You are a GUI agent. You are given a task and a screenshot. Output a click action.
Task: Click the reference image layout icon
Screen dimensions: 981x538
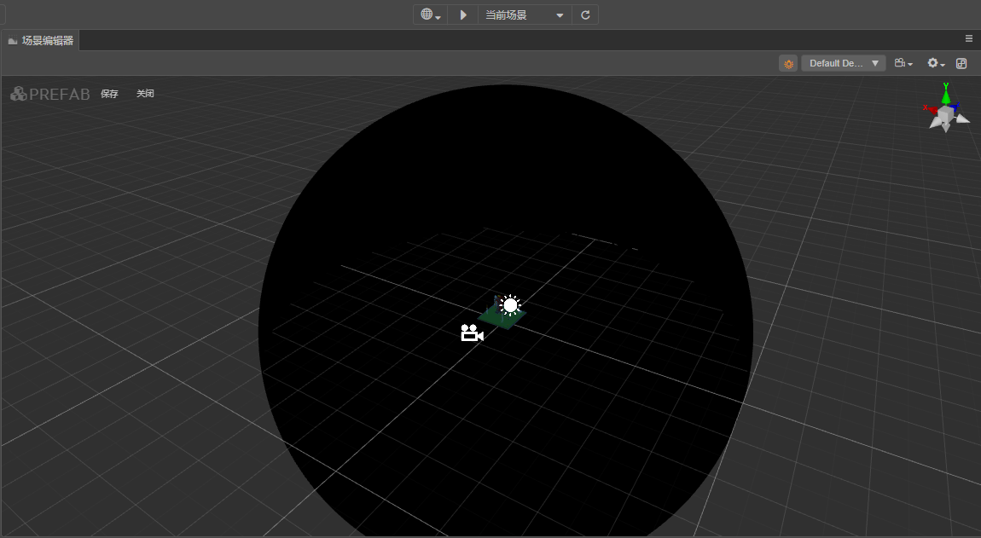tap(961, 63)
